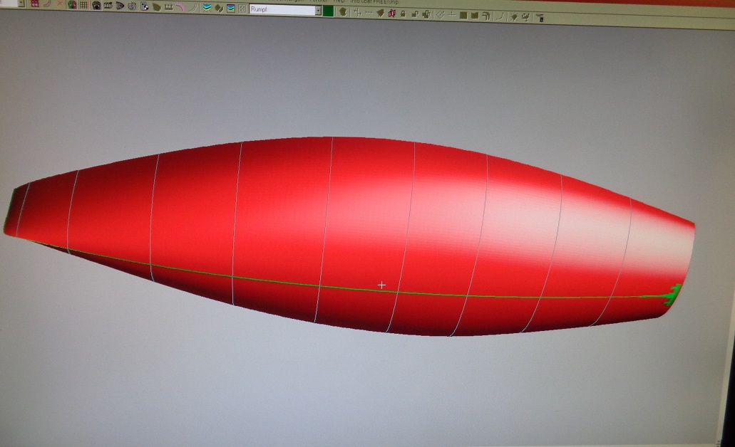Click the multiple padlocks icon
The image size is (735, 447).
click(426, 14)
